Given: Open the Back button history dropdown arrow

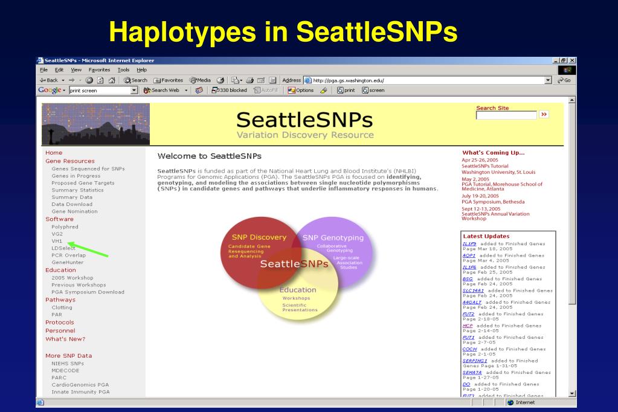Looking at the screenshot, I should point(63,80).
